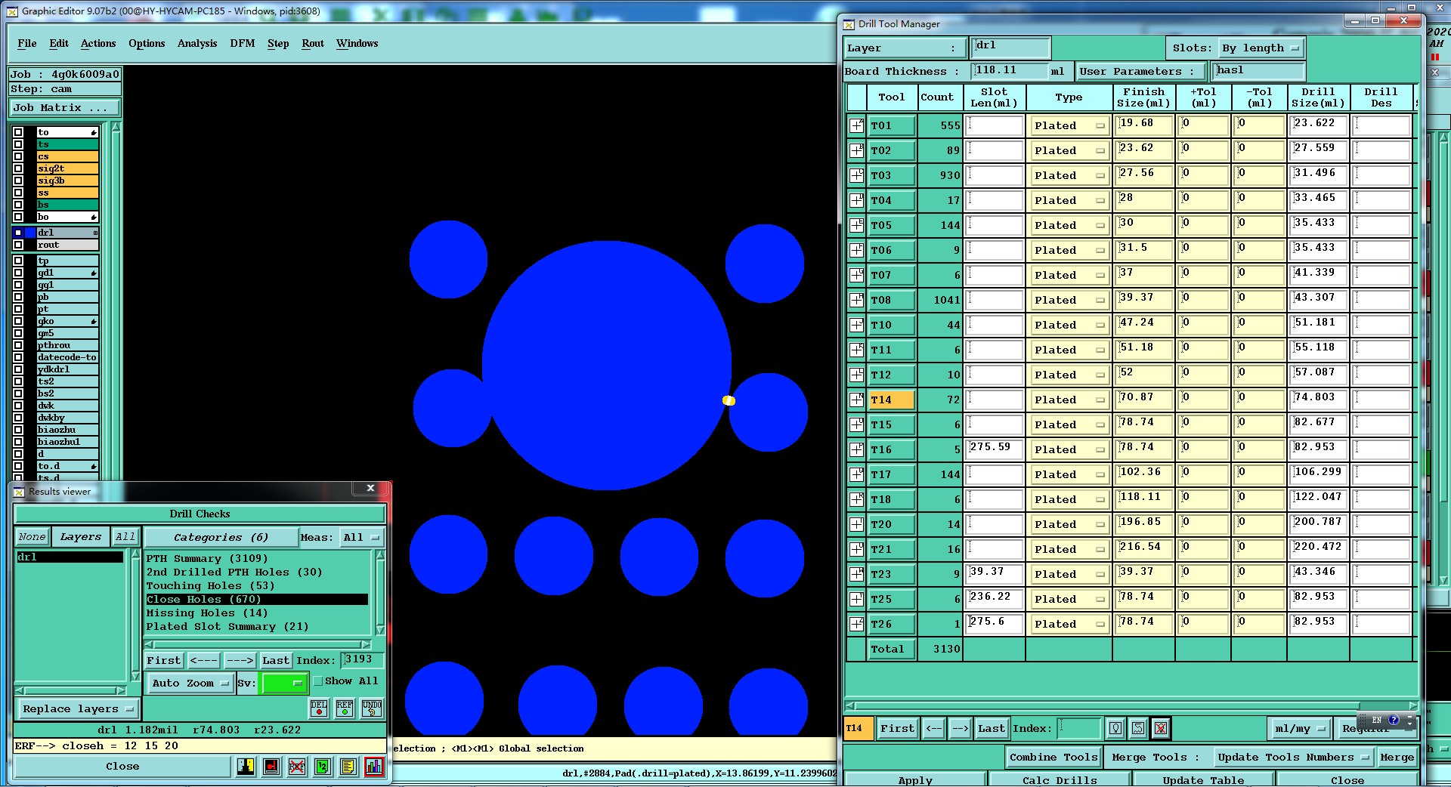The image size is (1451, 787).
Task: Click the plus icon for tool T23
Action: tap(856, 574)
